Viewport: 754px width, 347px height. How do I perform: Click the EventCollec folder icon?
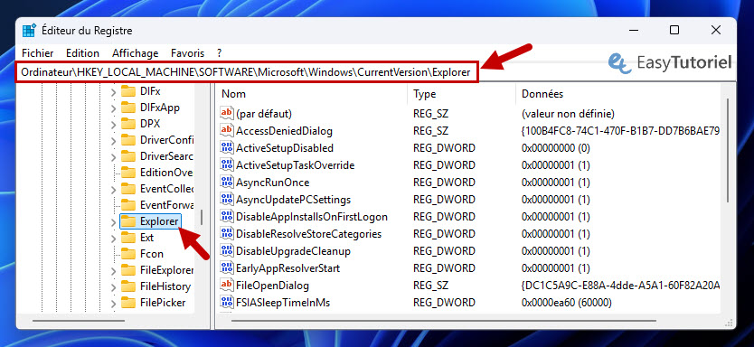tap(127, 188)
